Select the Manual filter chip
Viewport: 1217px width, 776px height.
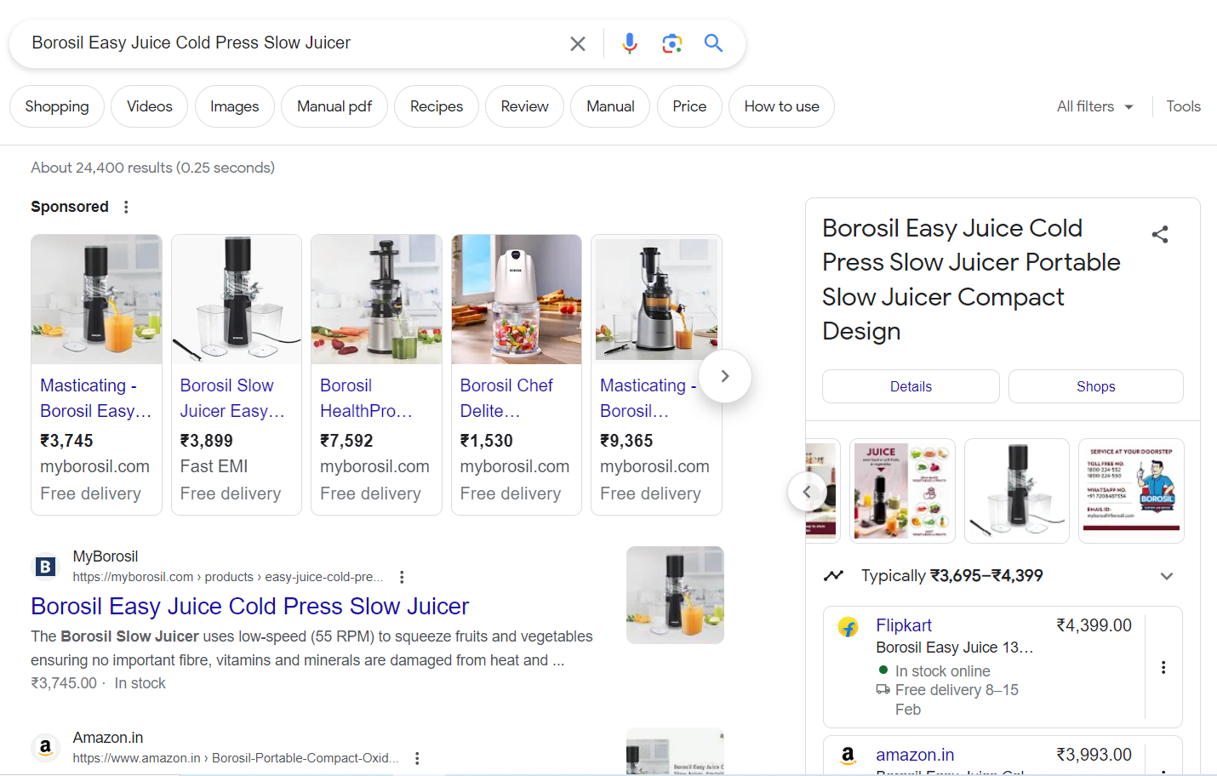[610, 106]
